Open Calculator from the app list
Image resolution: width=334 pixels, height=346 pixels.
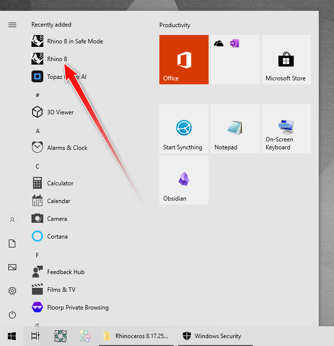[x=60, y=183]
